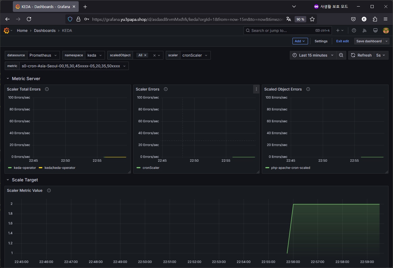Click the saved login key icon
The width and height of the screenshot is (393, 268).
coord(87,19)
